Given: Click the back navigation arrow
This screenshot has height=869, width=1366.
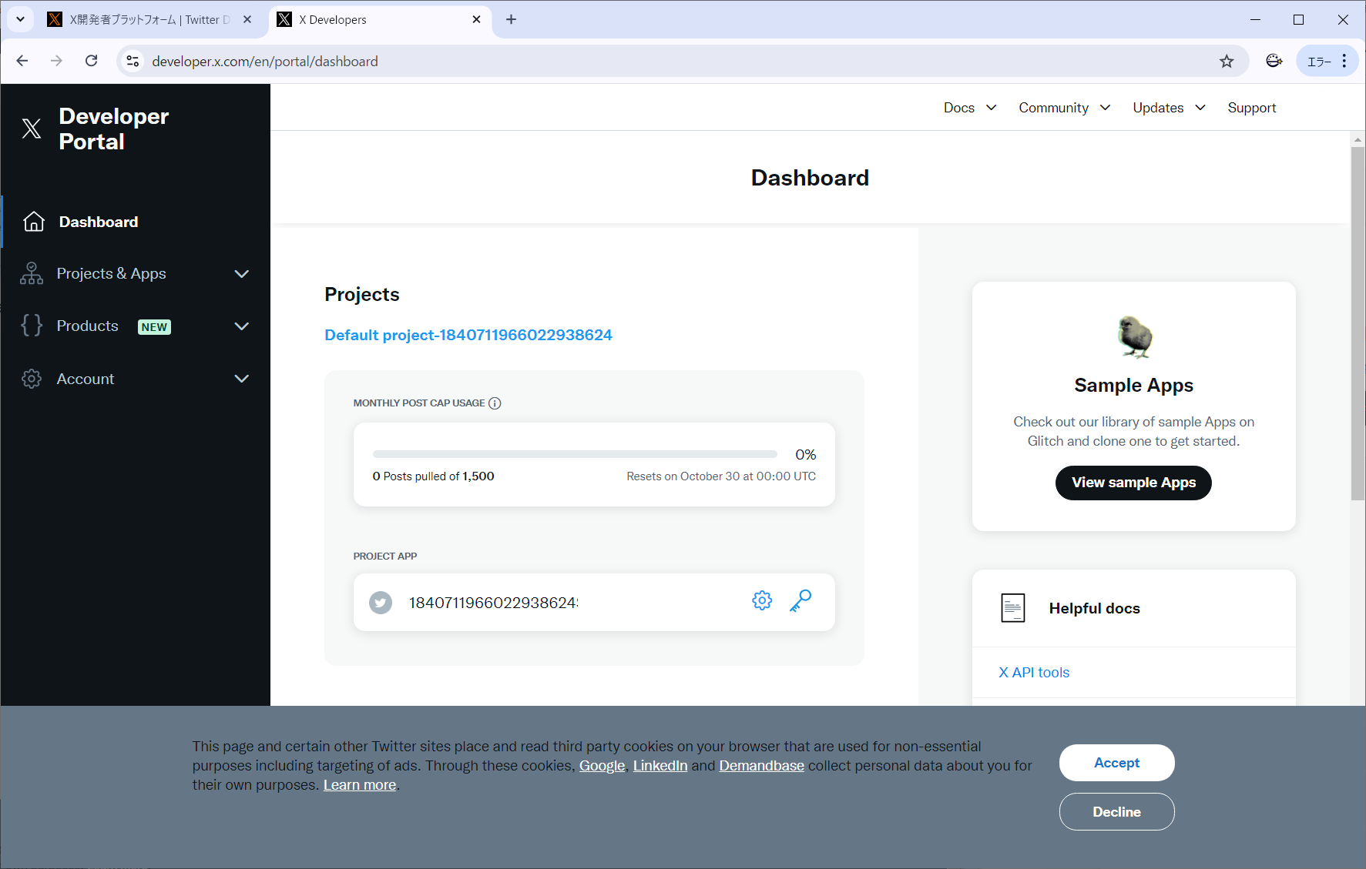Looking at the screenshot, I should [x=22, y=62].
